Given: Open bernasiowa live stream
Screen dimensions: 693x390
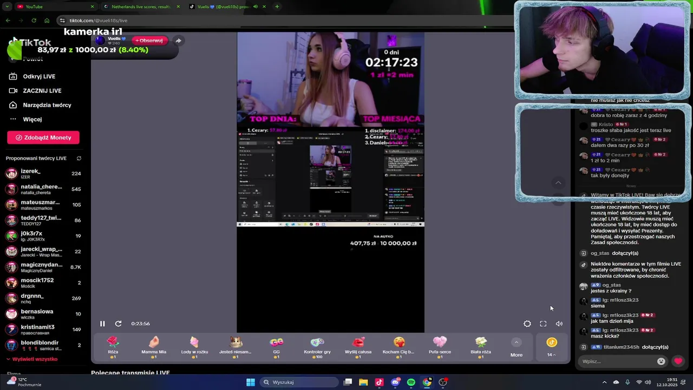Looking at the screenshot, I should [x=43, y=314].
